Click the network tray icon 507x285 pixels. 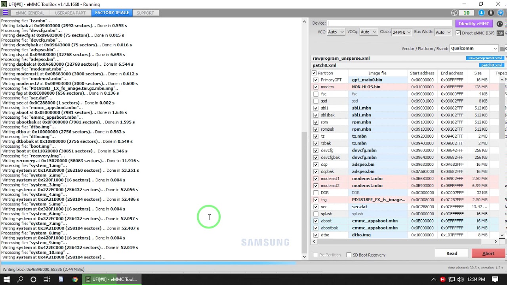(x=452, y=279)
